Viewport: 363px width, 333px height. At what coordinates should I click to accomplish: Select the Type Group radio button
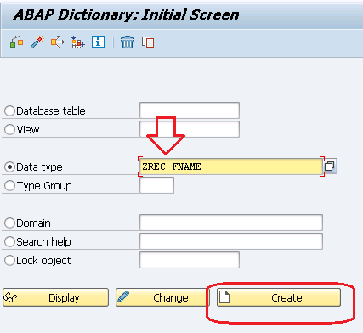coord(9,185)
